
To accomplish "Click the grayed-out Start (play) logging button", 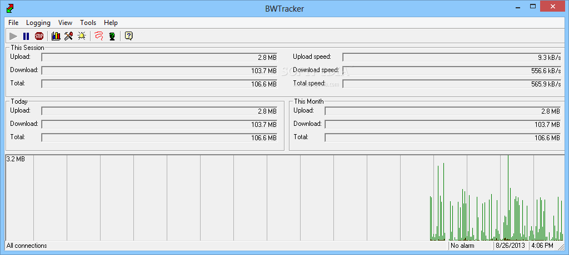I will point(13,36).
